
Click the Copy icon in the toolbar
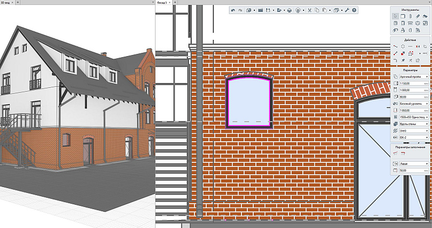pyautogui.click(x=318, y=10)
